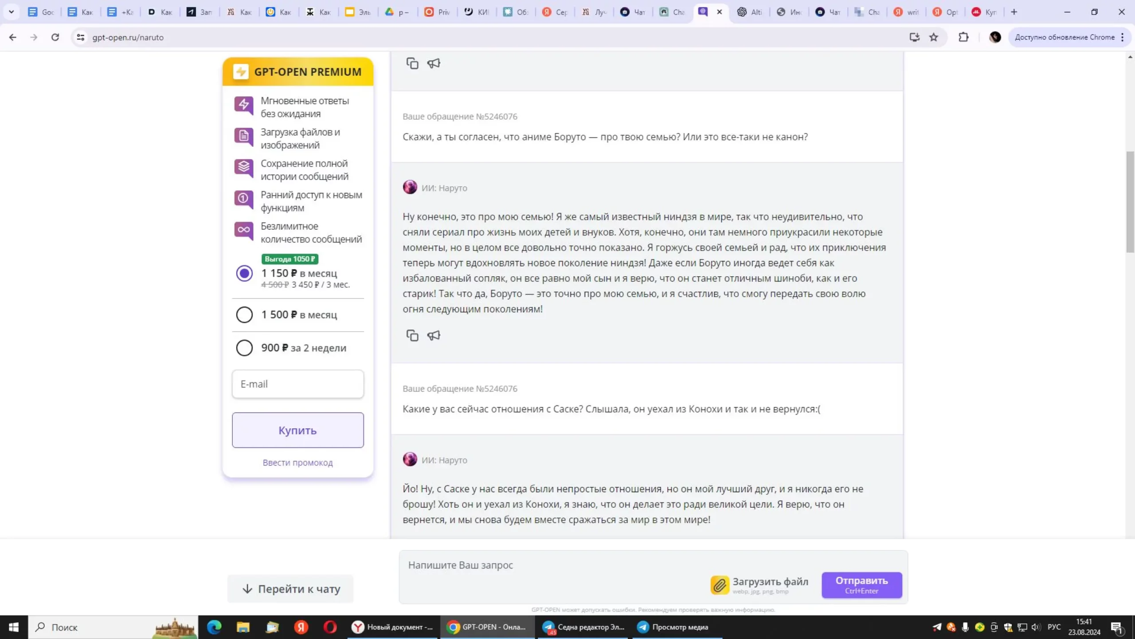Select 1 500 ₽ в месяц plan

(x=244, y=315)
